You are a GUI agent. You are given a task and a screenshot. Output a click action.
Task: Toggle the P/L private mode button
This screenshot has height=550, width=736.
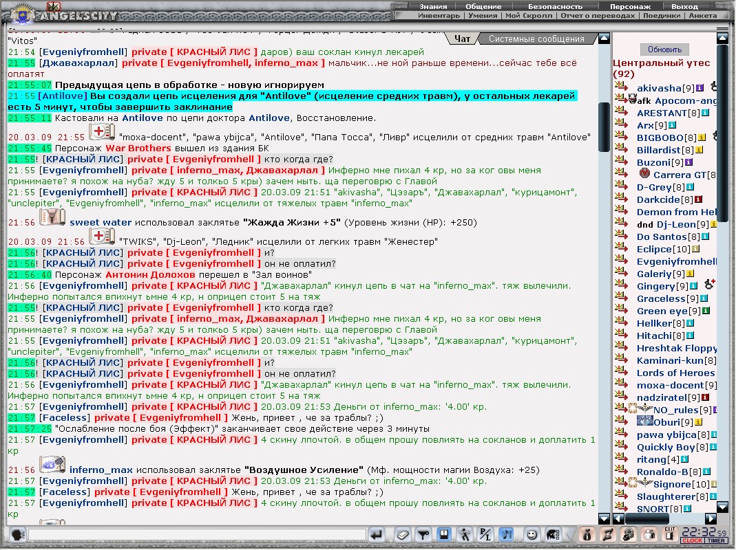[485, 534]
